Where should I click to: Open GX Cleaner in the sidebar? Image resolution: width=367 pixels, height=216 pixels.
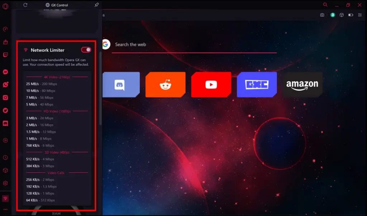[x=5, y=42]
